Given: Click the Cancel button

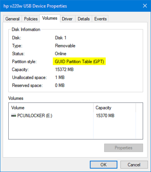Looking at the screenshot, I should (134, 165).
